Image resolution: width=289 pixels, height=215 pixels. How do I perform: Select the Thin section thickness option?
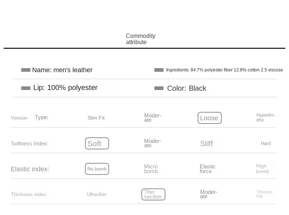tap(153, 195)
